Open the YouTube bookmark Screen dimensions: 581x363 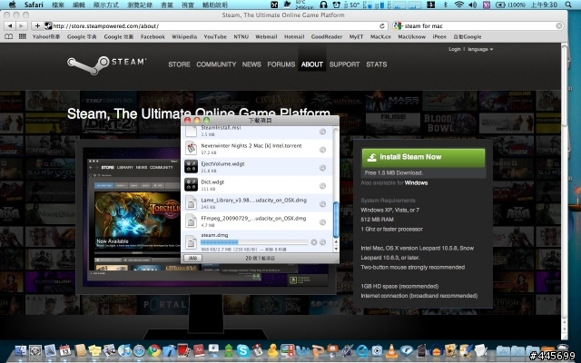pos(215,36)
